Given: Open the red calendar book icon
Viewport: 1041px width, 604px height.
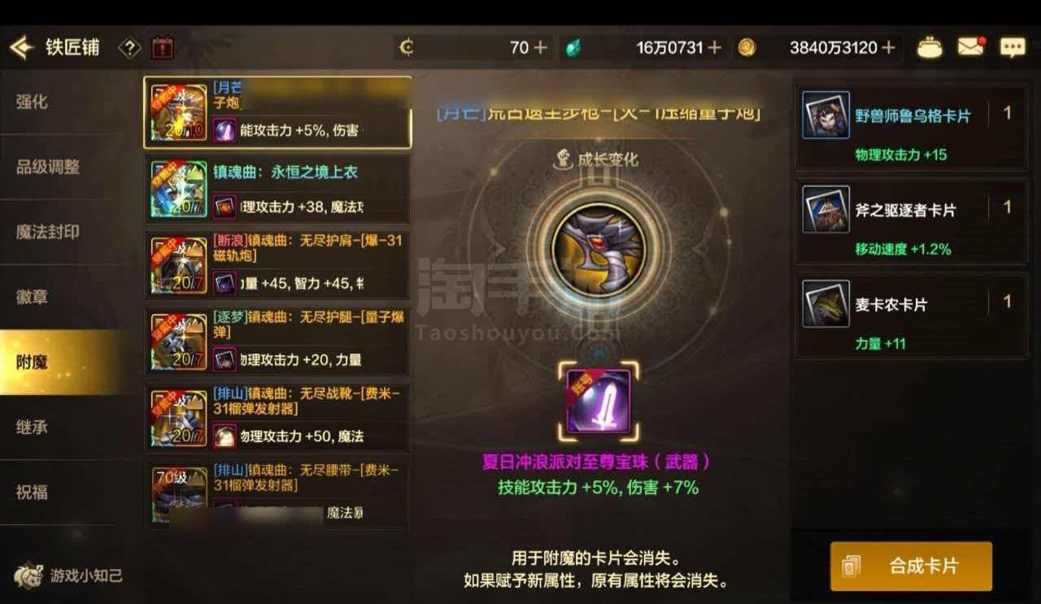Looking at the screenshot, I should (x=163, y=47).
